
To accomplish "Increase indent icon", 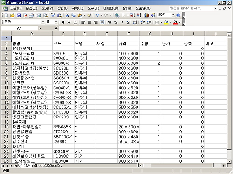I will (149, 22).
